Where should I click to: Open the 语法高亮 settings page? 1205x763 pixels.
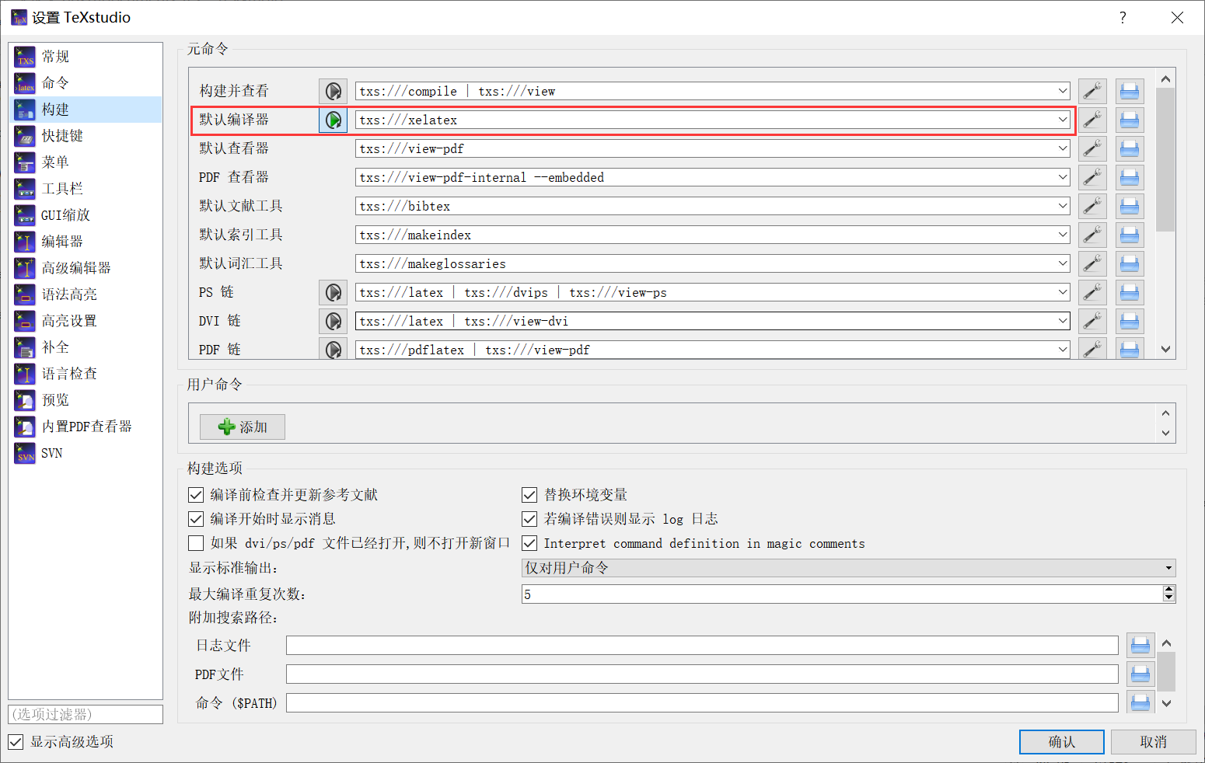pyautogui.click(x=86, y=294)
